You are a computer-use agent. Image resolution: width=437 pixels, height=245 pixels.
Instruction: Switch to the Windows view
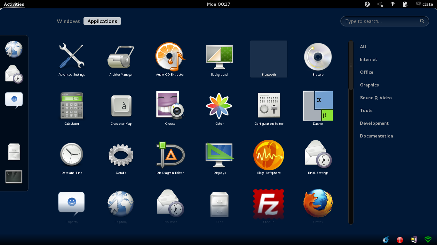pyautogui.click(x=68, y=21)
